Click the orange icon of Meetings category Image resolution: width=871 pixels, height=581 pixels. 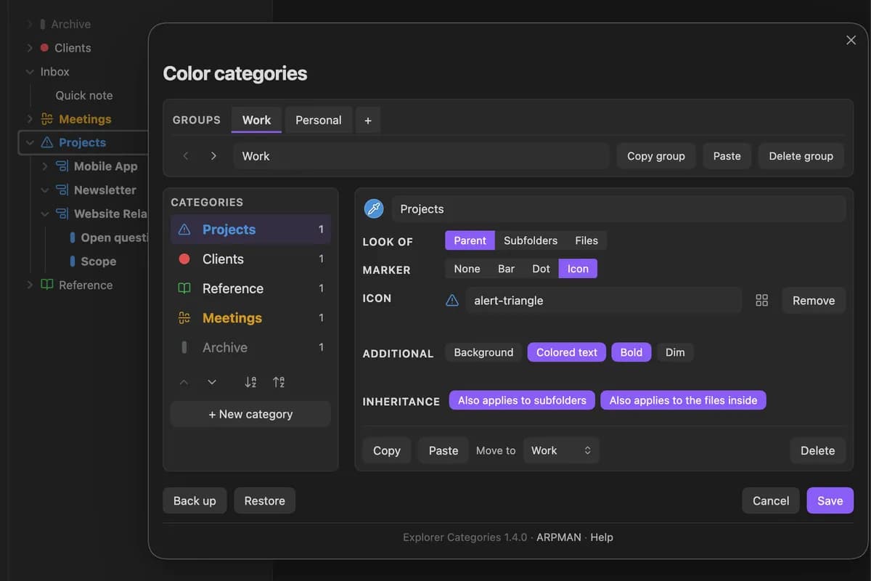[x=184, y=318]
